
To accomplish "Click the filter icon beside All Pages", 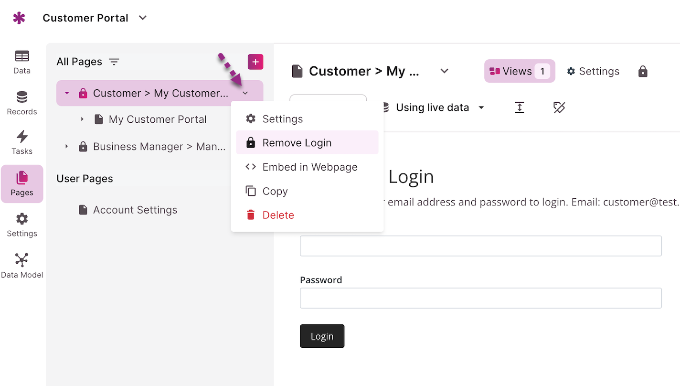I will (114, 62).
